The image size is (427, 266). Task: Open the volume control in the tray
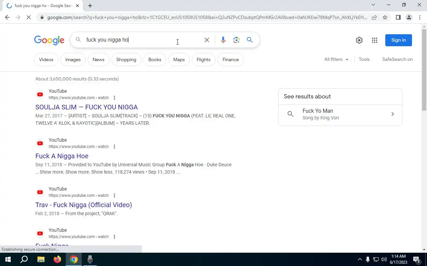point(384,259)
